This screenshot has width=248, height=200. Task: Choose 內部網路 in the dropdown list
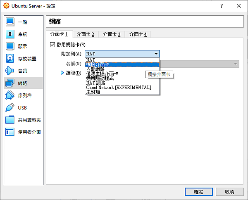click(122, 69)
